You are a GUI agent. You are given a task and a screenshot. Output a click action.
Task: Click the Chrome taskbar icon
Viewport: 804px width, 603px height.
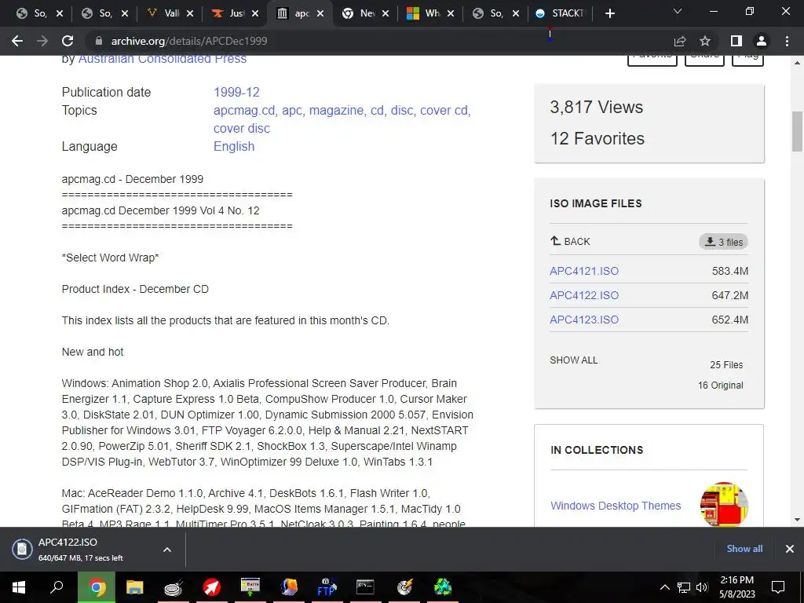[x=96, y=587]
